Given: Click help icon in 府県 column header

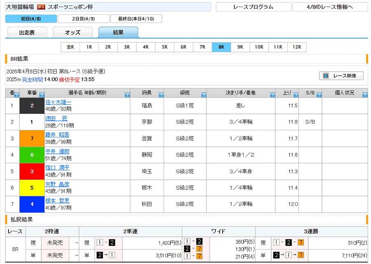Looking at the screenshot, I should point(160,95).
